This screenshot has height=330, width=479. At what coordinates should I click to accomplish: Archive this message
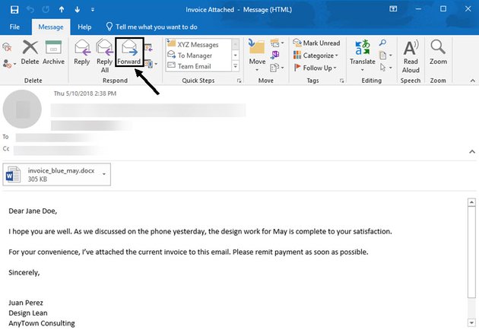click(x=53, y=53)
